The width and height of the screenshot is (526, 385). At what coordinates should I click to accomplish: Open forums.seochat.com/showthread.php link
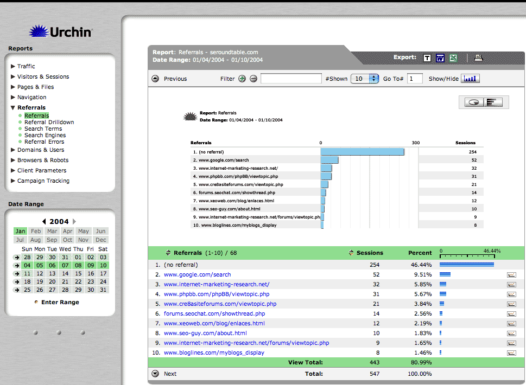214,313
